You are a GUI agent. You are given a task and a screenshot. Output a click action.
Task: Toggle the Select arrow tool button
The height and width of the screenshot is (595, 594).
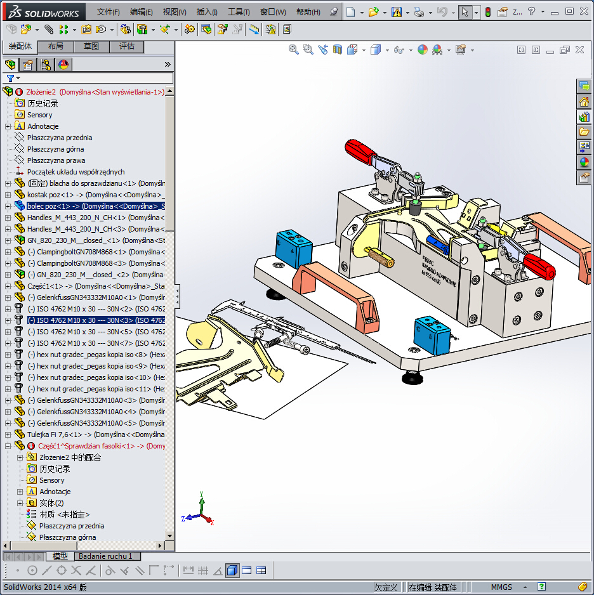(x=465, y=12)
